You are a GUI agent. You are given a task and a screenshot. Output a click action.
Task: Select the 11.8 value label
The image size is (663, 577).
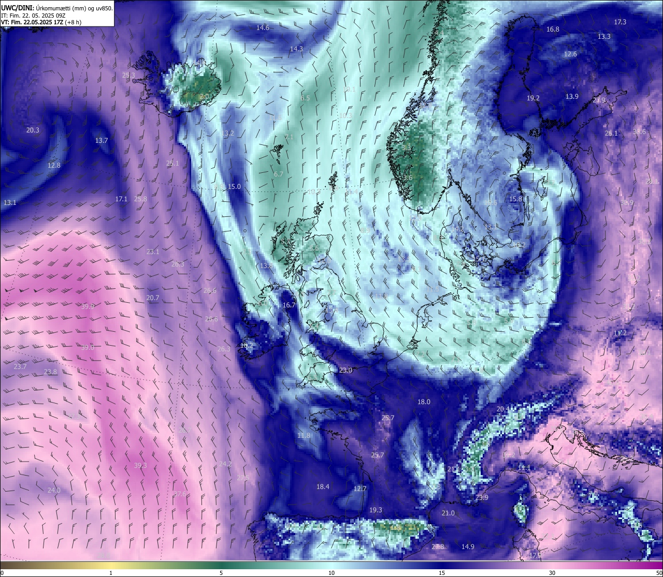point(304,435)
